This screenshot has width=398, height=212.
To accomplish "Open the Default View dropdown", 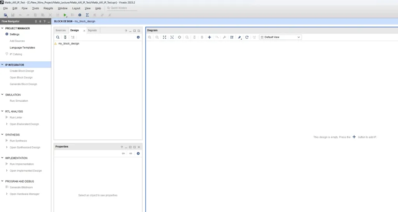I will click(x=280, y=37).
